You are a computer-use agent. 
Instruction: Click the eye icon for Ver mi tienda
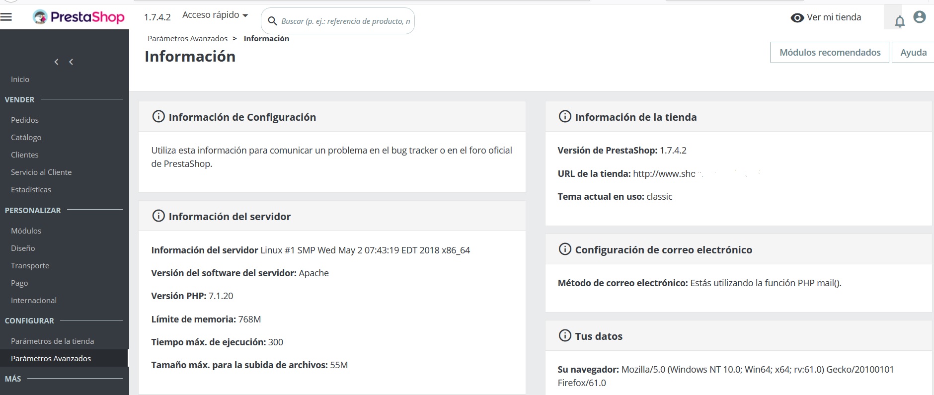797,18
